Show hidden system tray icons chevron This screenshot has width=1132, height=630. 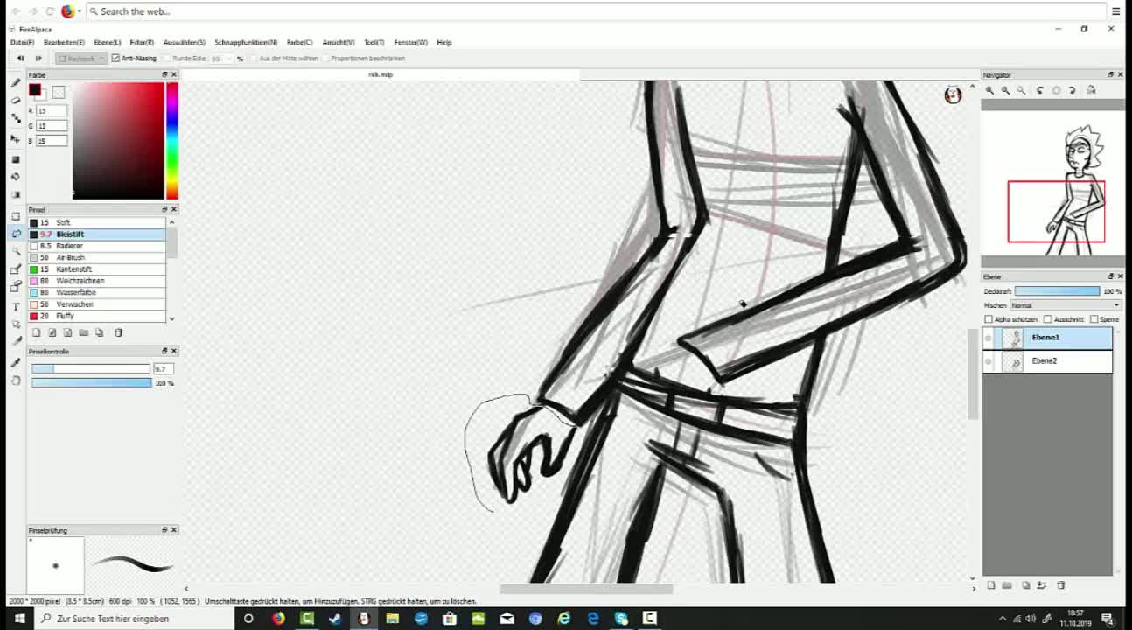(x=1003, y=619)
